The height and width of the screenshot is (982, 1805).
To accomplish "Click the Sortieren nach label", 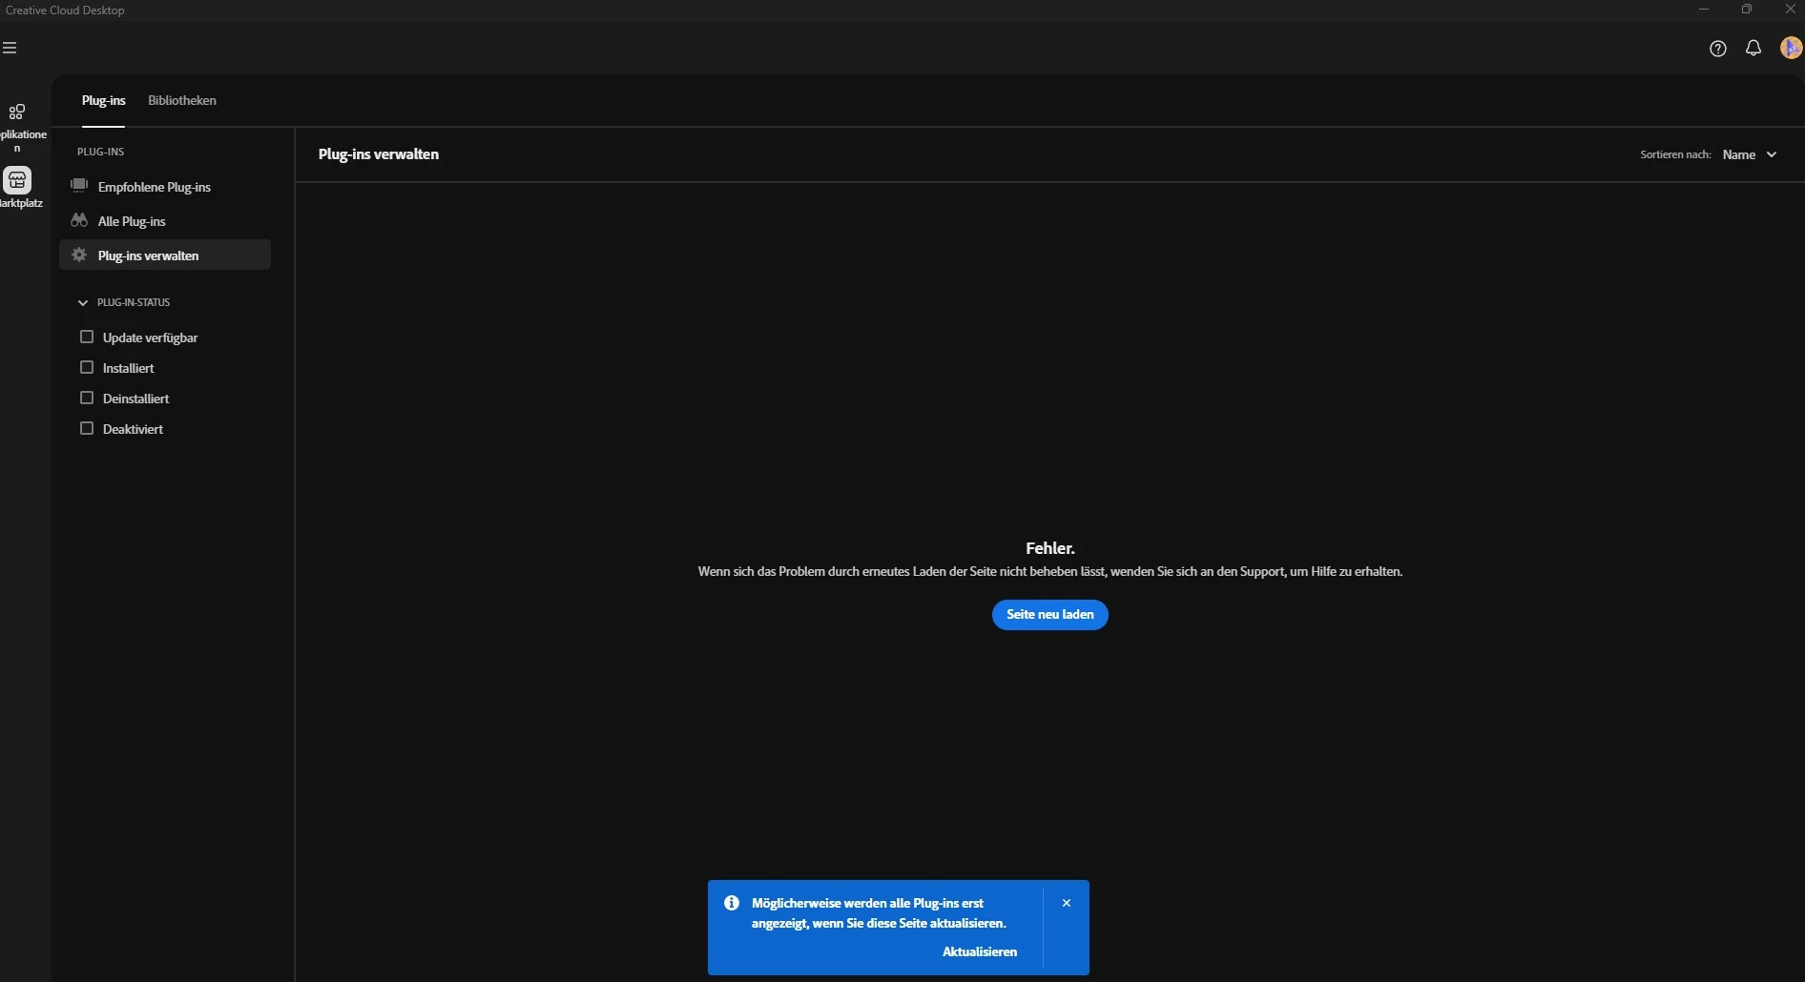I will 1675,154.
